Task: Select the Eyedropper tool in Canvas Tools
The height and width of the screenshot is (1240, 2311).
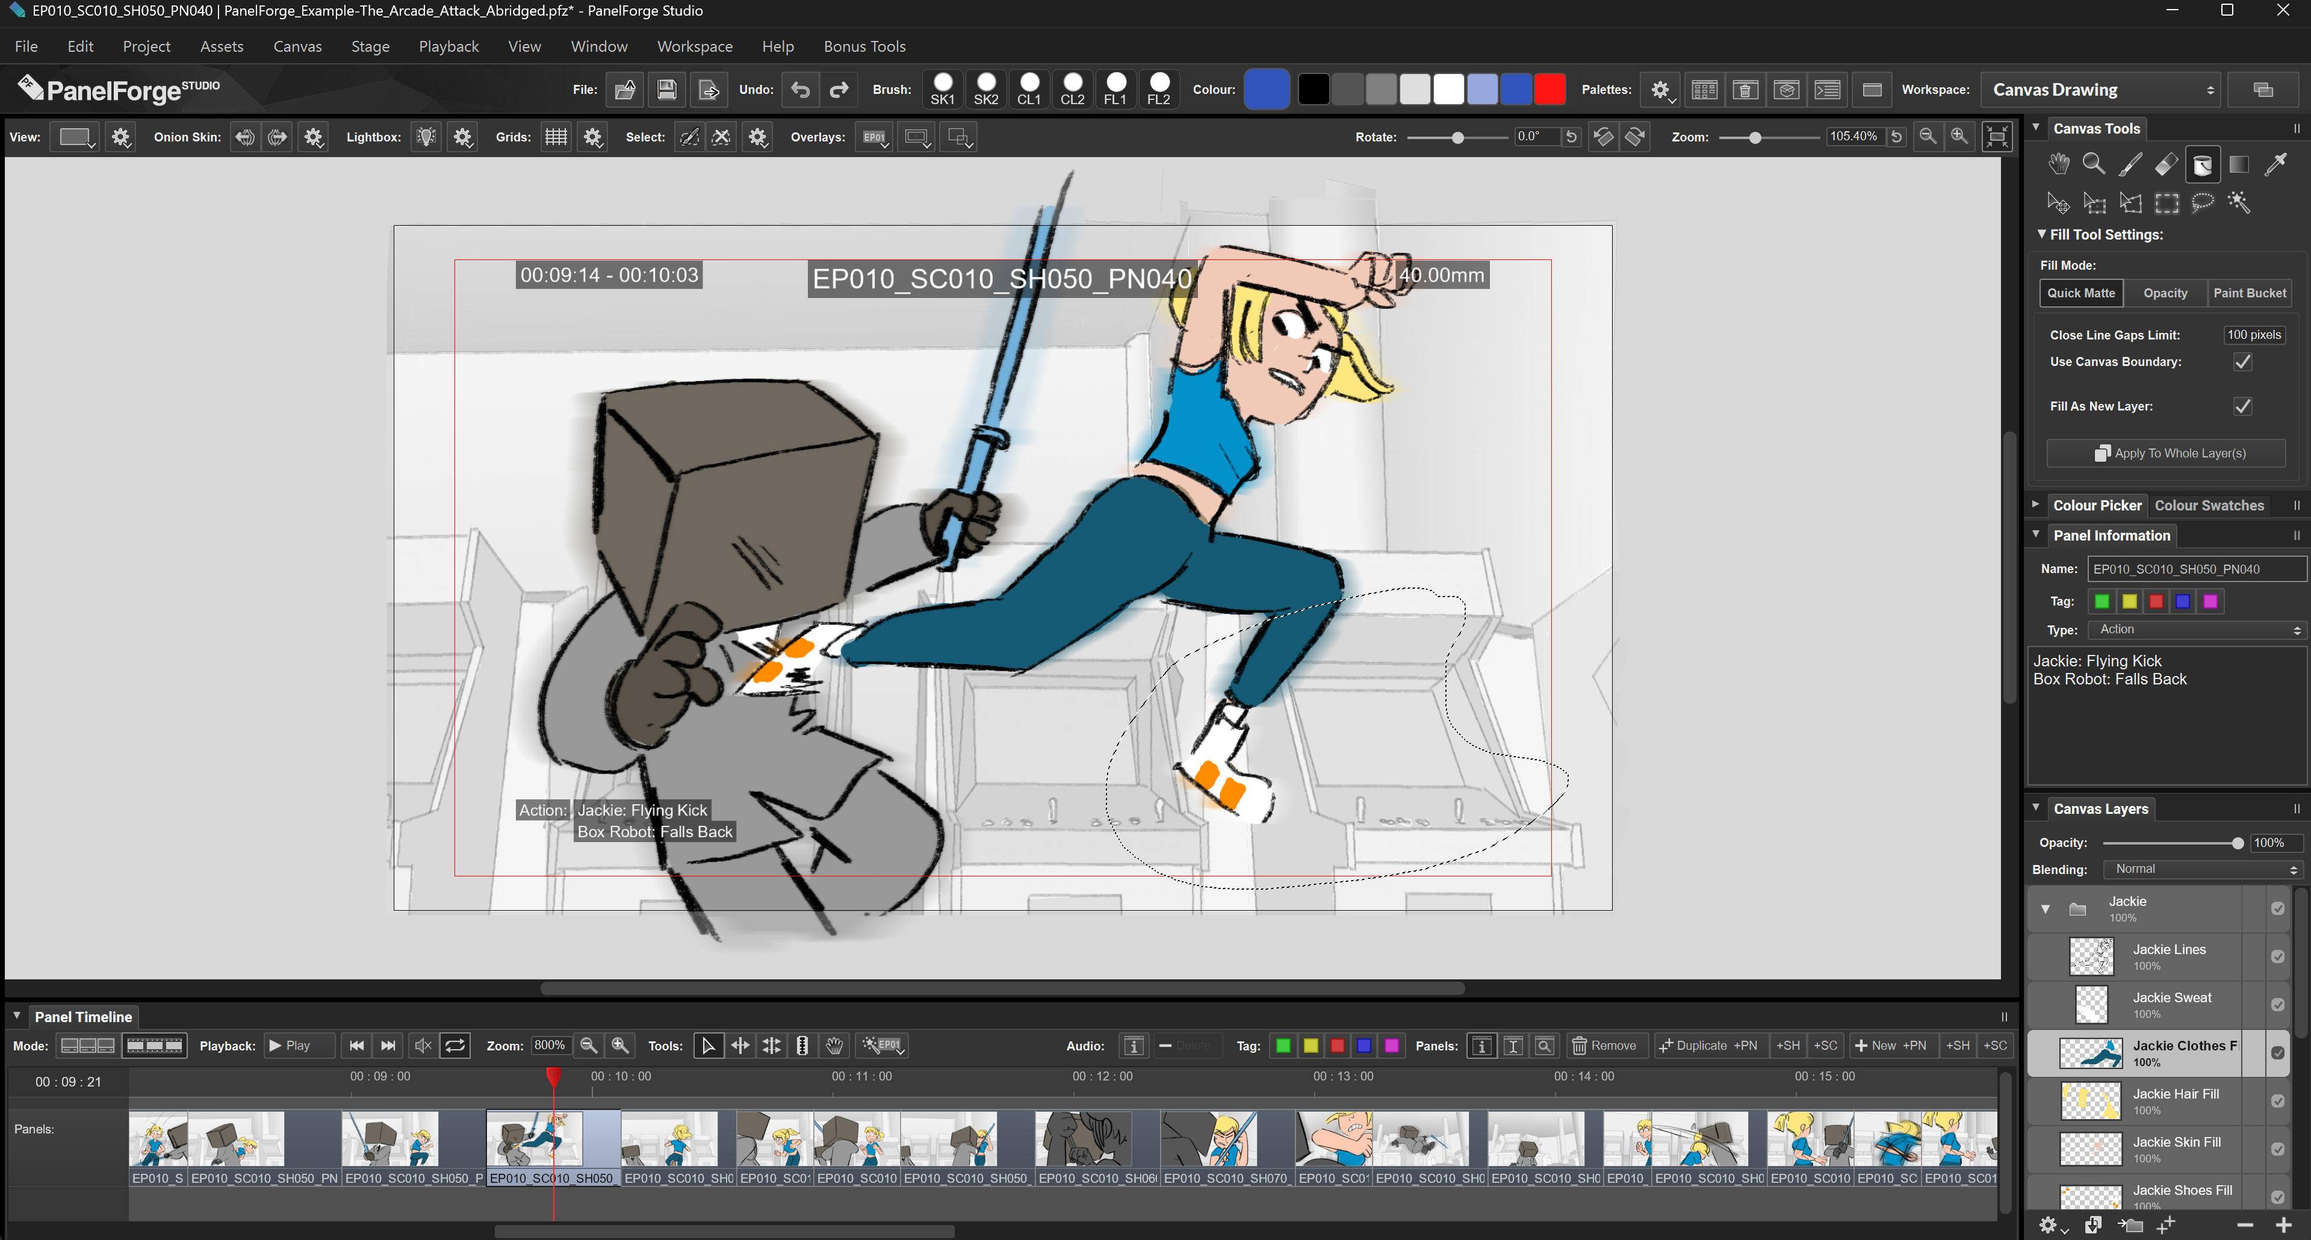Action: click(x=2275, y=163)
